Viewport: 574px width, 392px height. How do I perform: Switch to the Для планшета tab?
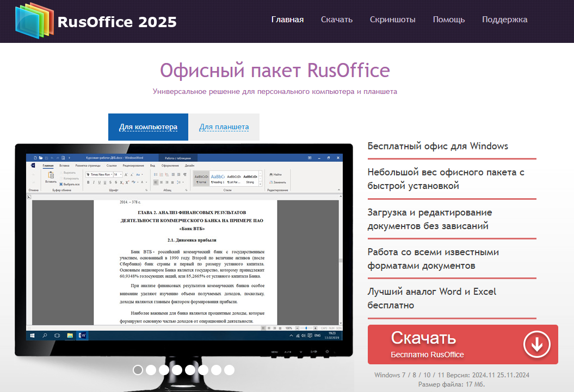coord(224,127)
